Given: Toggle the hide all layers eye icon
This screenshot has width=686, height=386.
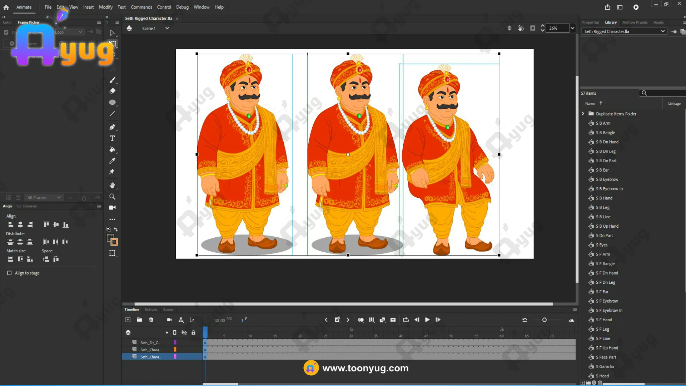Looking at the screenshot, I should coord(184,332).
